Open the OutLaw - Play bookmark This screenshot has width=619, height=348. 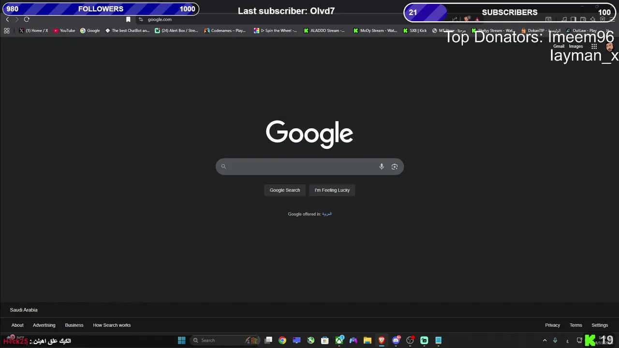[x=581, y=30]
